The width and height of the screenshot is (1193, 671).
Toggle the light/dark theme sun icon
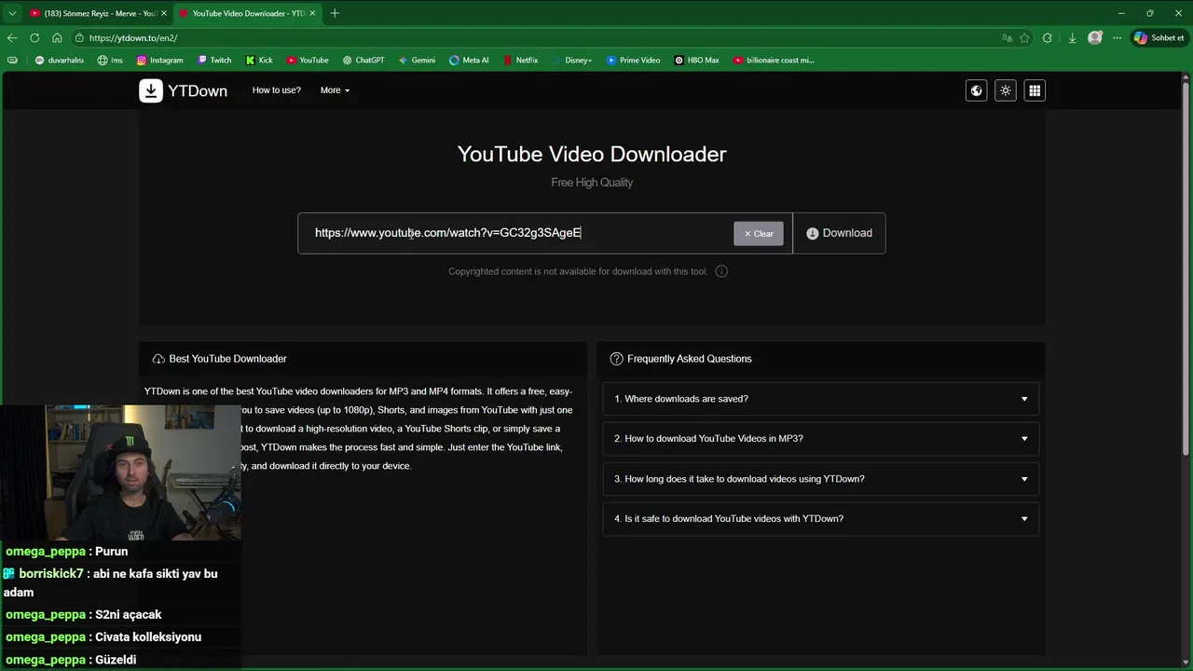click(x=1005, y=90)
